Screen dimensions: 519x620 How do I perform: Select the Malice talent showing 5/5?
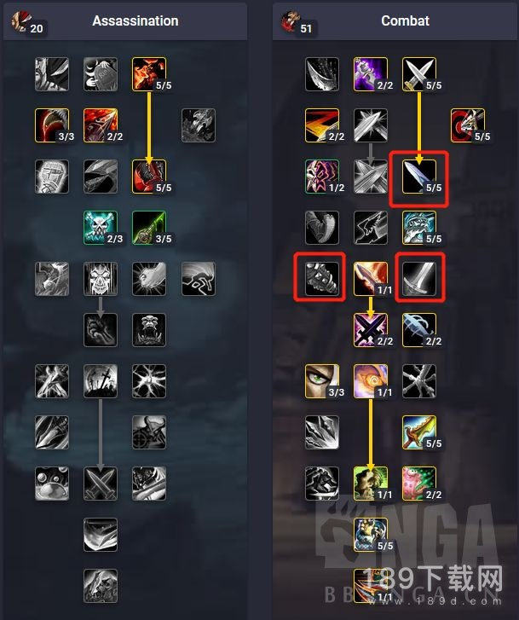click(149, 74)
